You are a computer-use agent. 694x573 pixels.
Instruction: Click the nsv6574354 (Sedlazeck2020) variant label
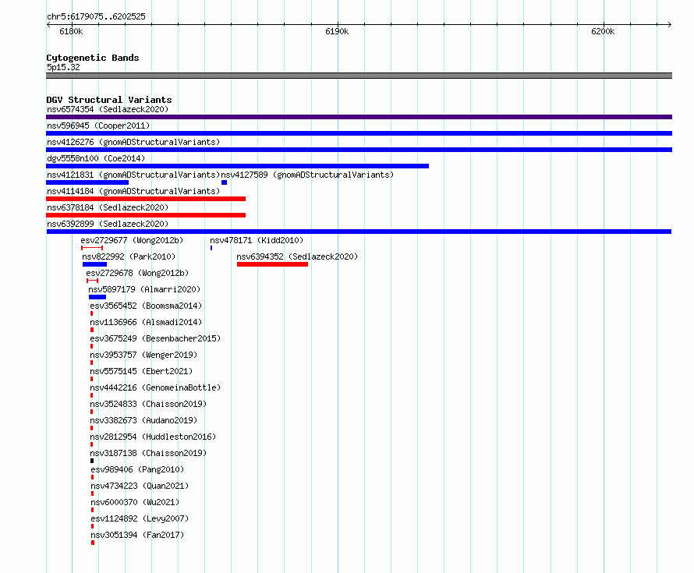pos(108,109)
